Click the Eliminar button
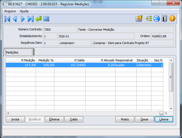The image size is (182, 138). (54, 119)
